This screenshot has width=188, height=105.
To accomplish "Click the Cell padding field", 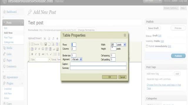I will point(113,60).
